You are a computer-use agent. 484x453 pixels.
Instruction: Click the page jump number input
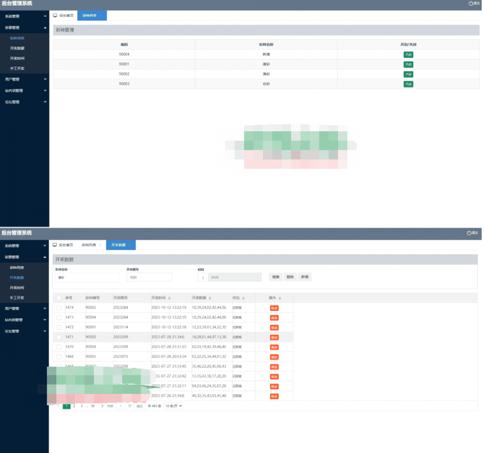121,406
